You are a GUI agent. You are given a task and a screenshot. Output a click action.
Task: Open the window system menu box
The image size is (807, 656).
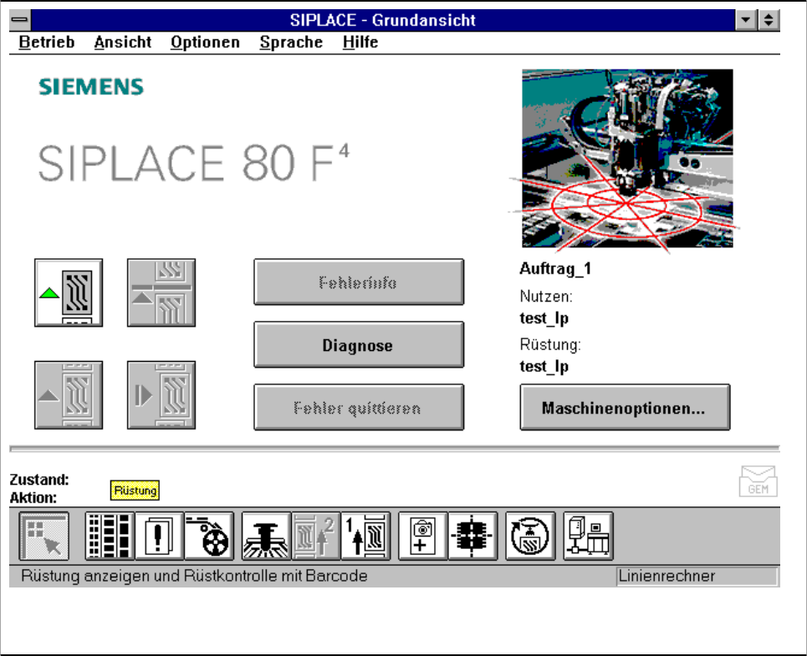click(20, 20)
